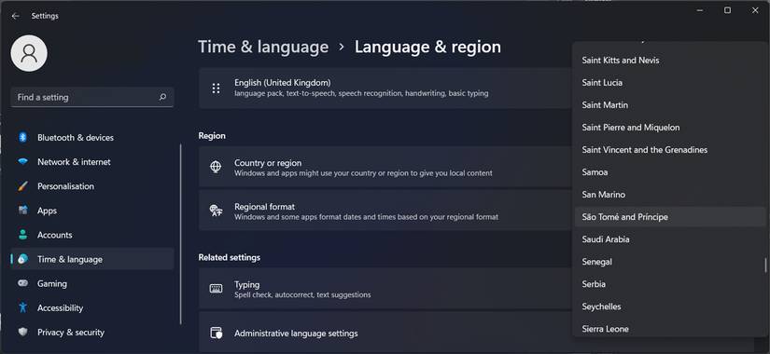Viewport: 770px width, 354px height.
Task: Expand the Regional format row
Action: click(x=385, y=211)
